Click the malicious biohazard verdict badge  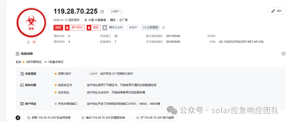pos(31,23)
